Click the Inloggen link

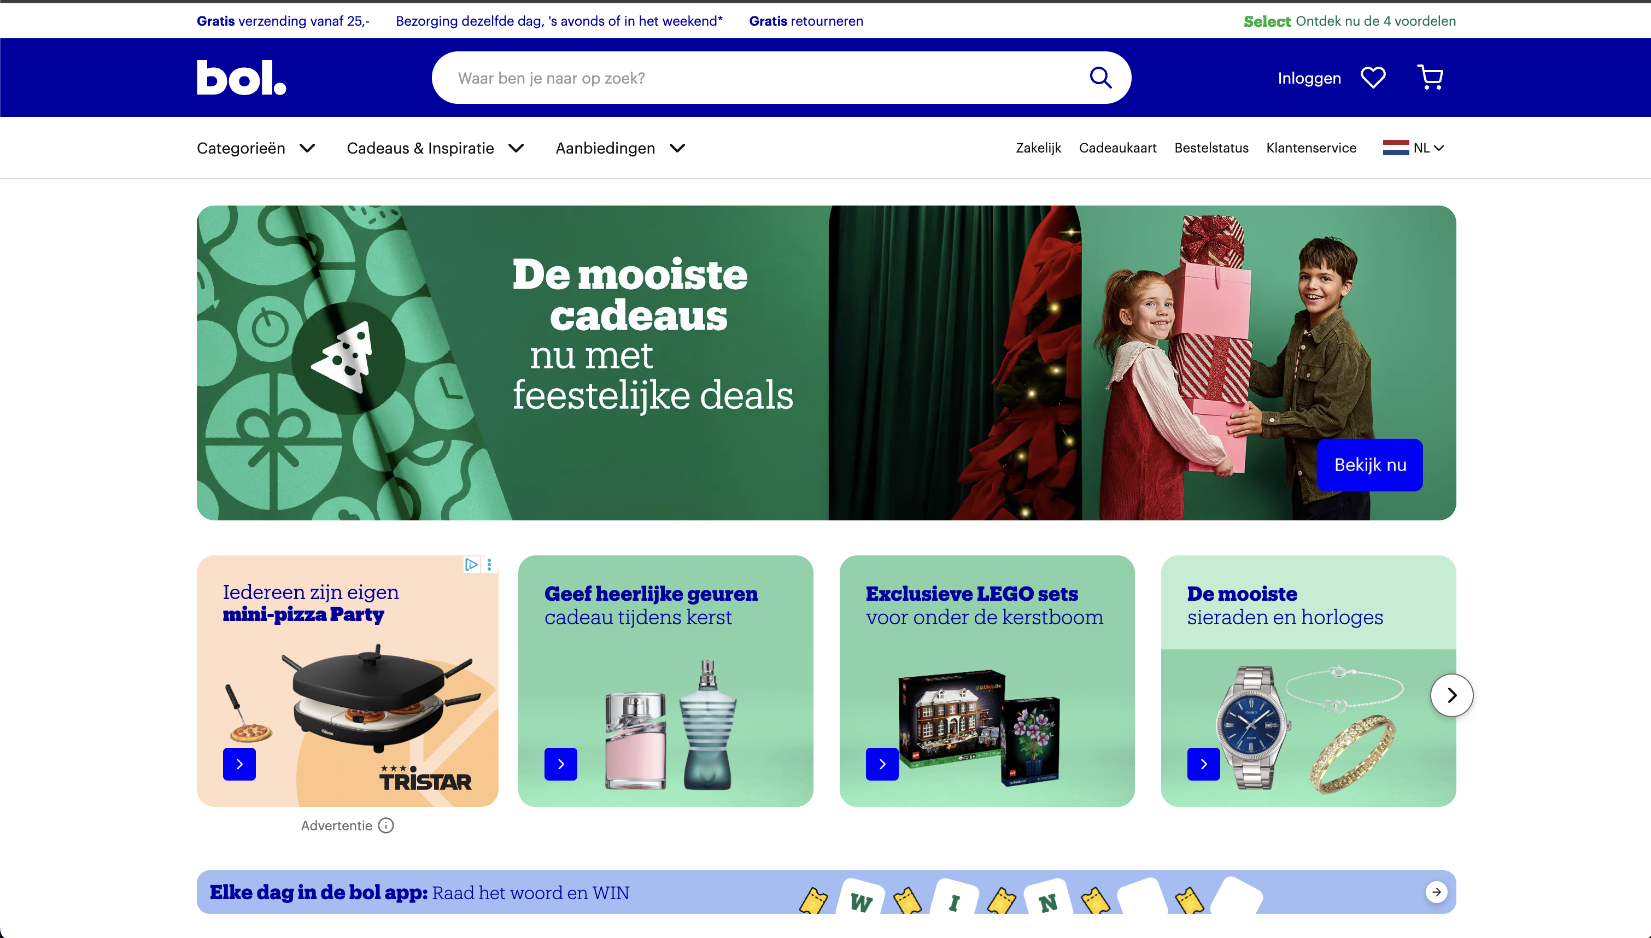coord(1309,78)
